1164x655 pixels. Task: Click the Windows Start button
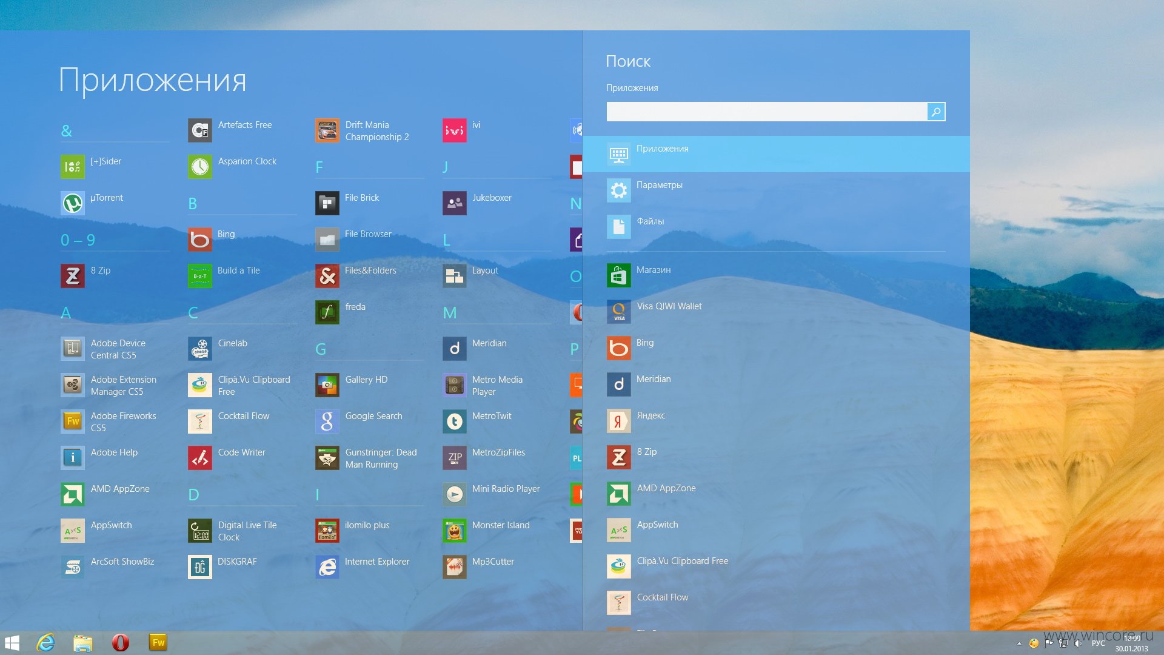tap(12, 643)
